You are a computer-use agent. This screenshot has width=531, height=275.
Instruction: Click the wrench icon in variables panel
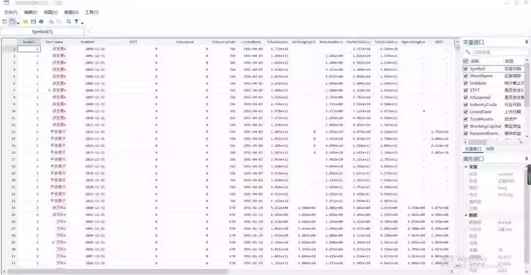468,52
